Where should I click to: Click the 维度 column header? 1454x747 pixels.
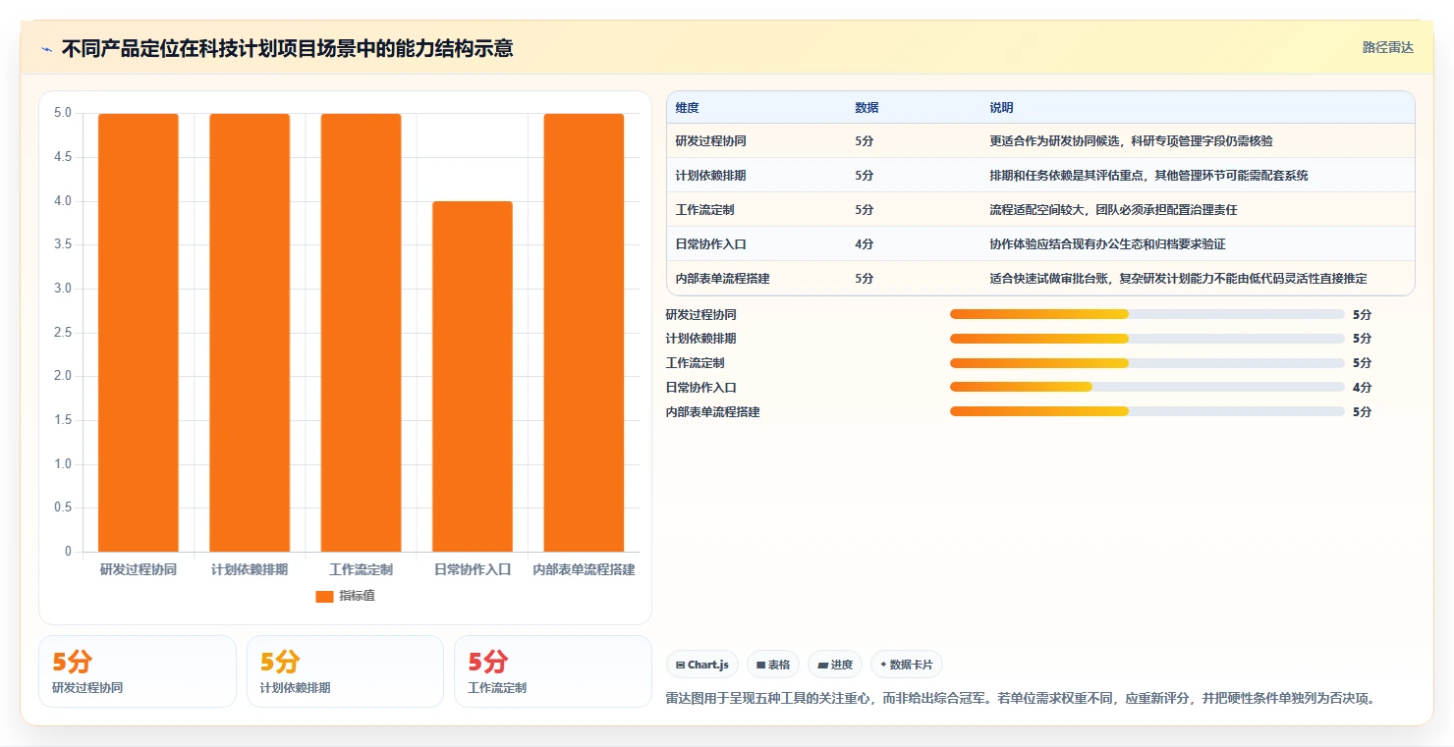[x=687, y=108]
